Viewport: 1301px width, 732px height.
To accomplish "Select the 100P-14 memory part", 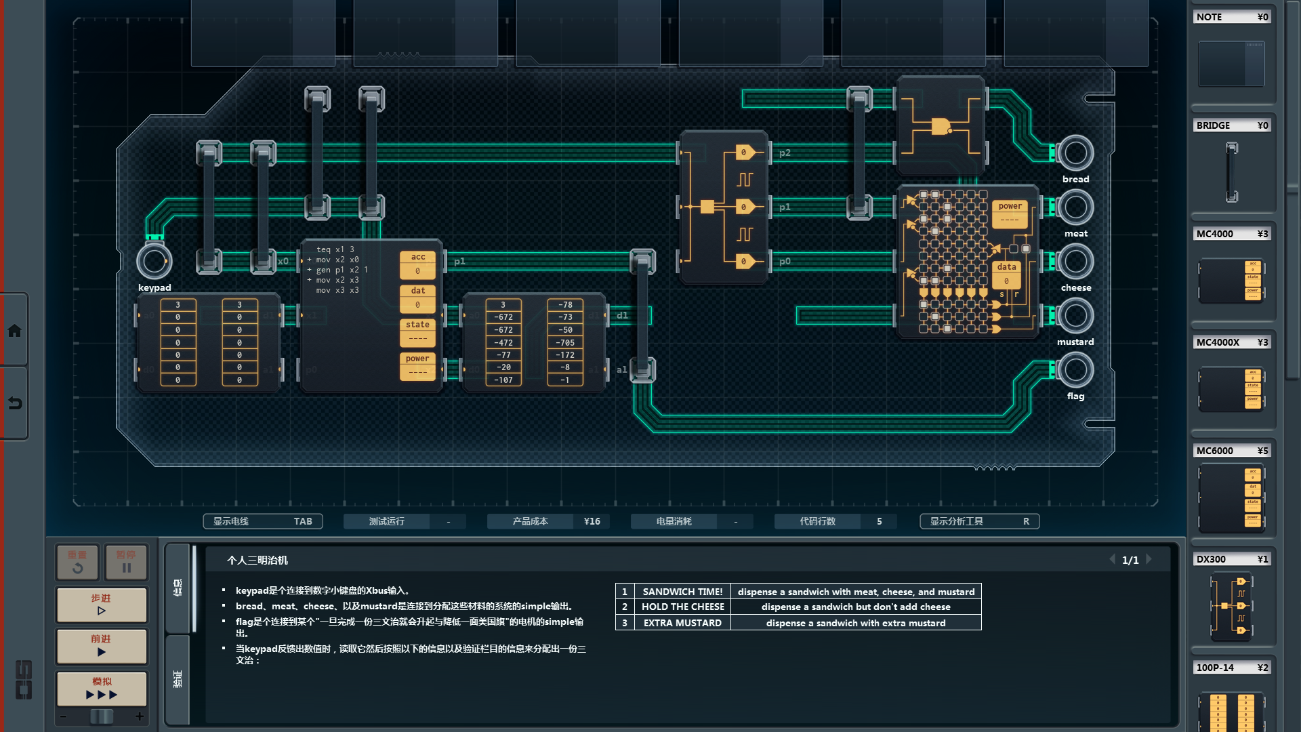I will point(1231,710).
